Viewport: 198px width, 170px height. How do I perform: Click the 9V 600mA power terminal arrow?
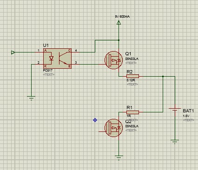119,23
